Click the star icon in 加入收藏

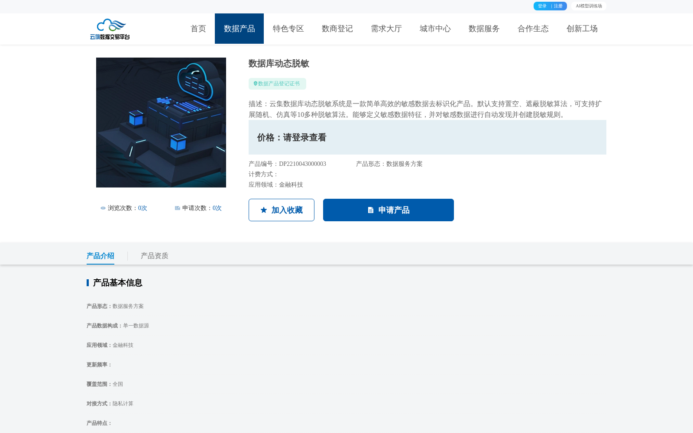point(264,210)
